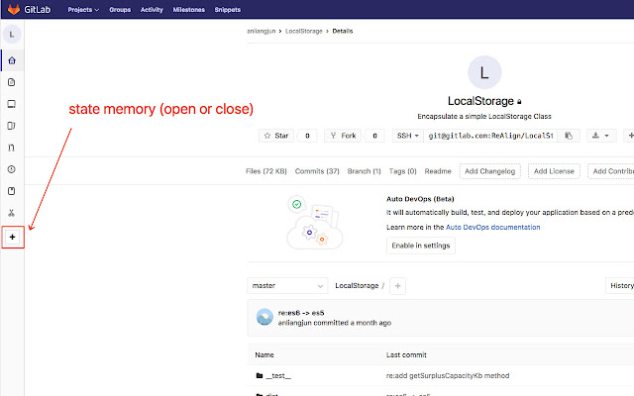This screenshot has width=634, height=396.
Task: Click the GitLab fox logo
Action: 14,9
